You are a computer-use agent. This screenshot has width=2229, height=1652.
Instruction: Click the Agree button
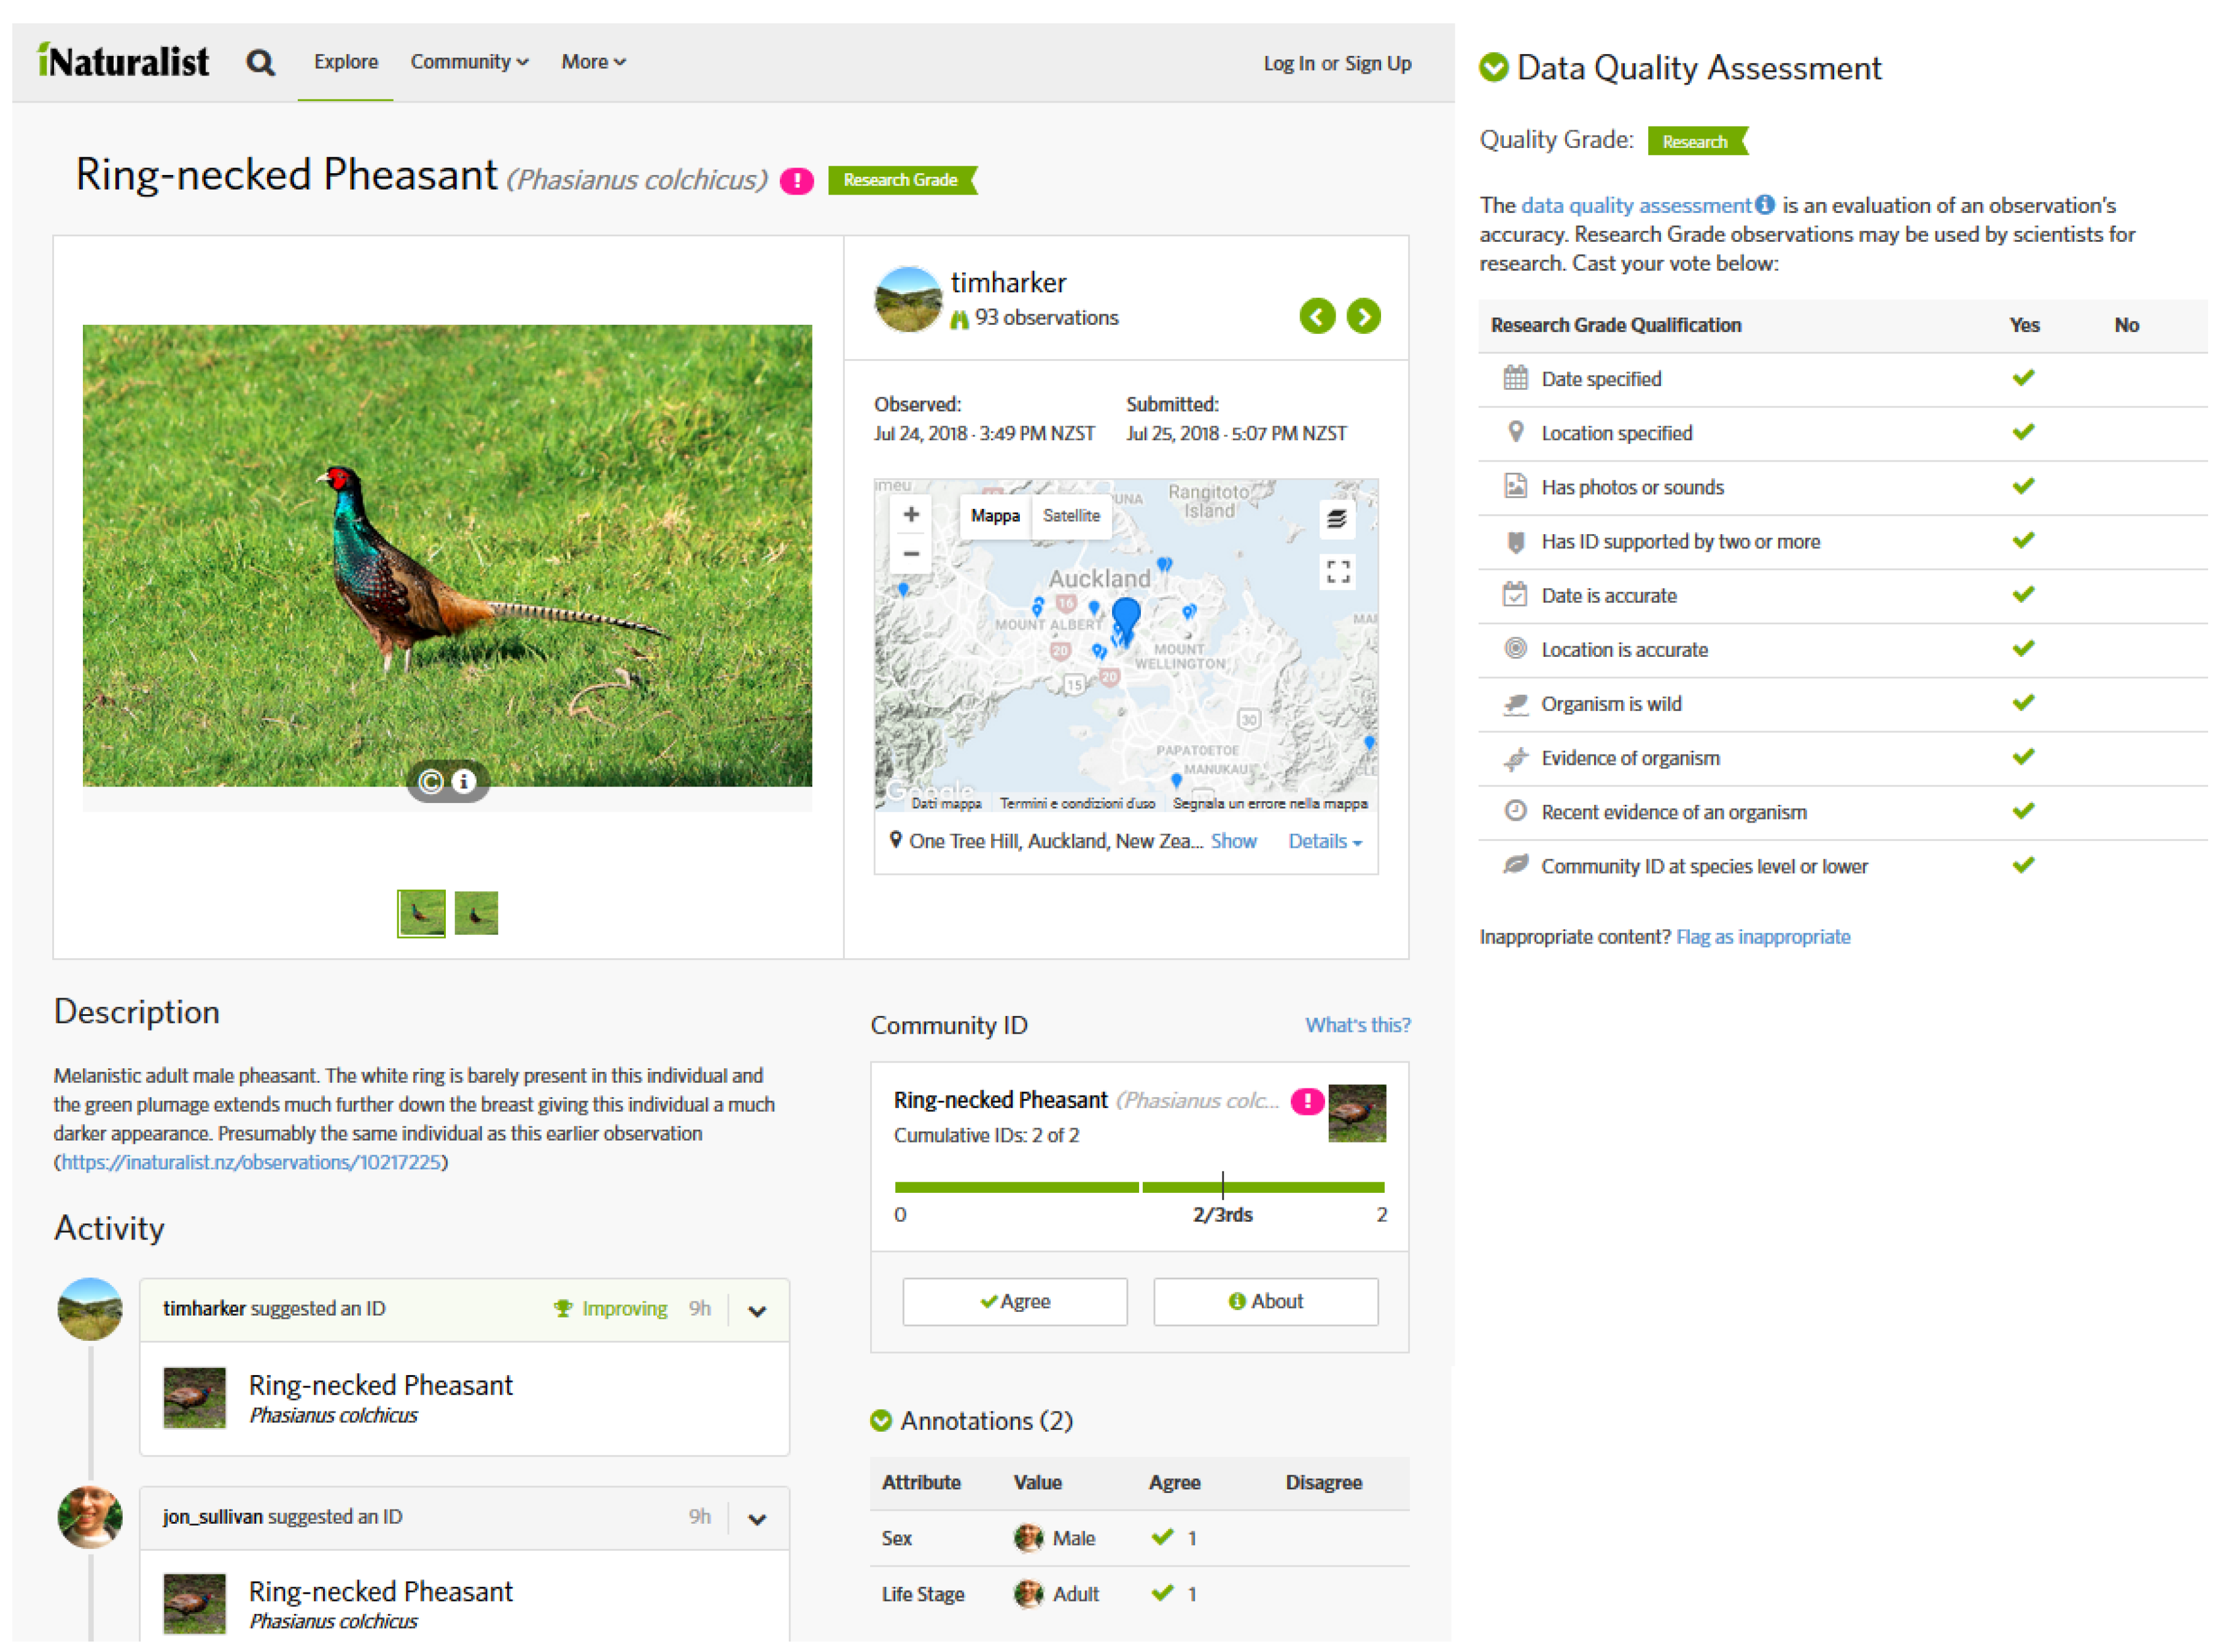[1014, 1301]
